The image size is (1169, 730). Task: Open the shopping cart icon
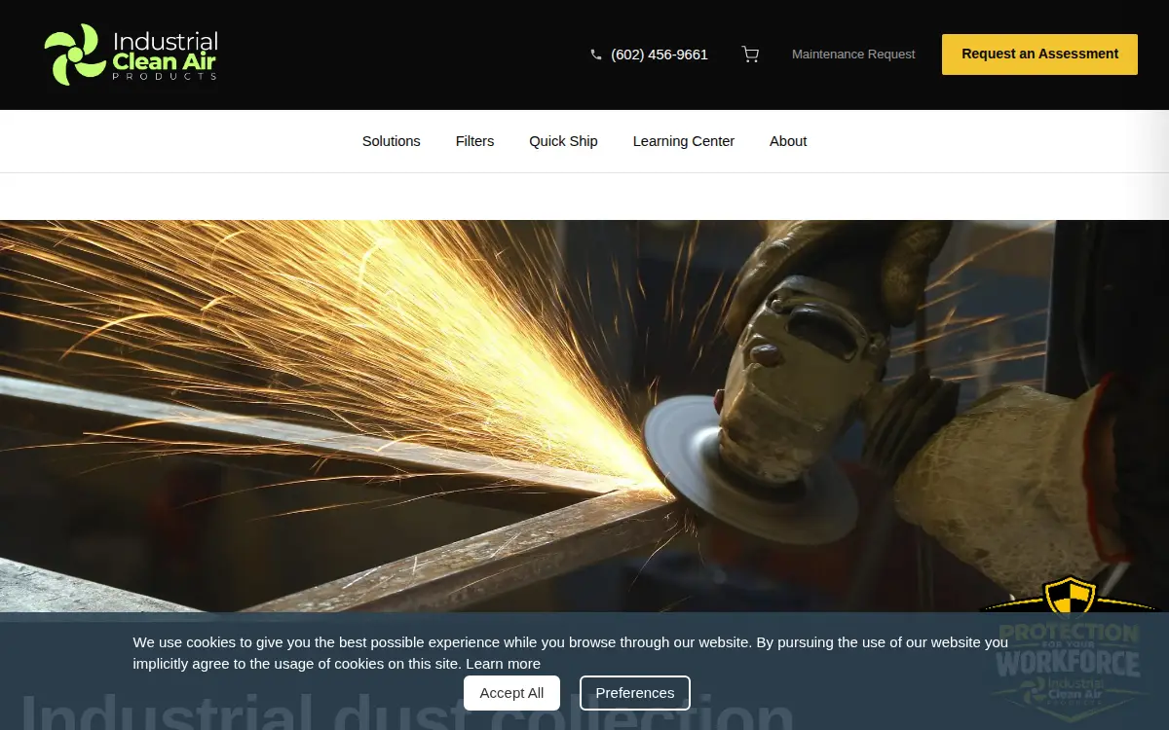(x=750, y=55)
